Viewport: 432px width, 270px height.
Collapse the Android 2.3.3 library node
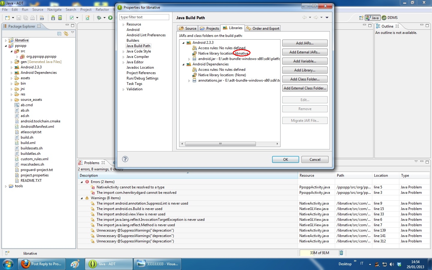[183, 43]
